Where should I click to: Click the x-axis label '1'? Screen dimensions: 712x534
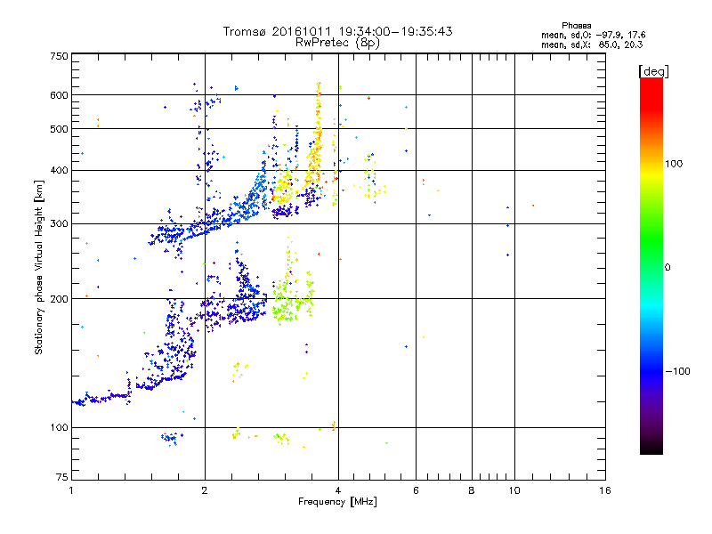[71, 490]
